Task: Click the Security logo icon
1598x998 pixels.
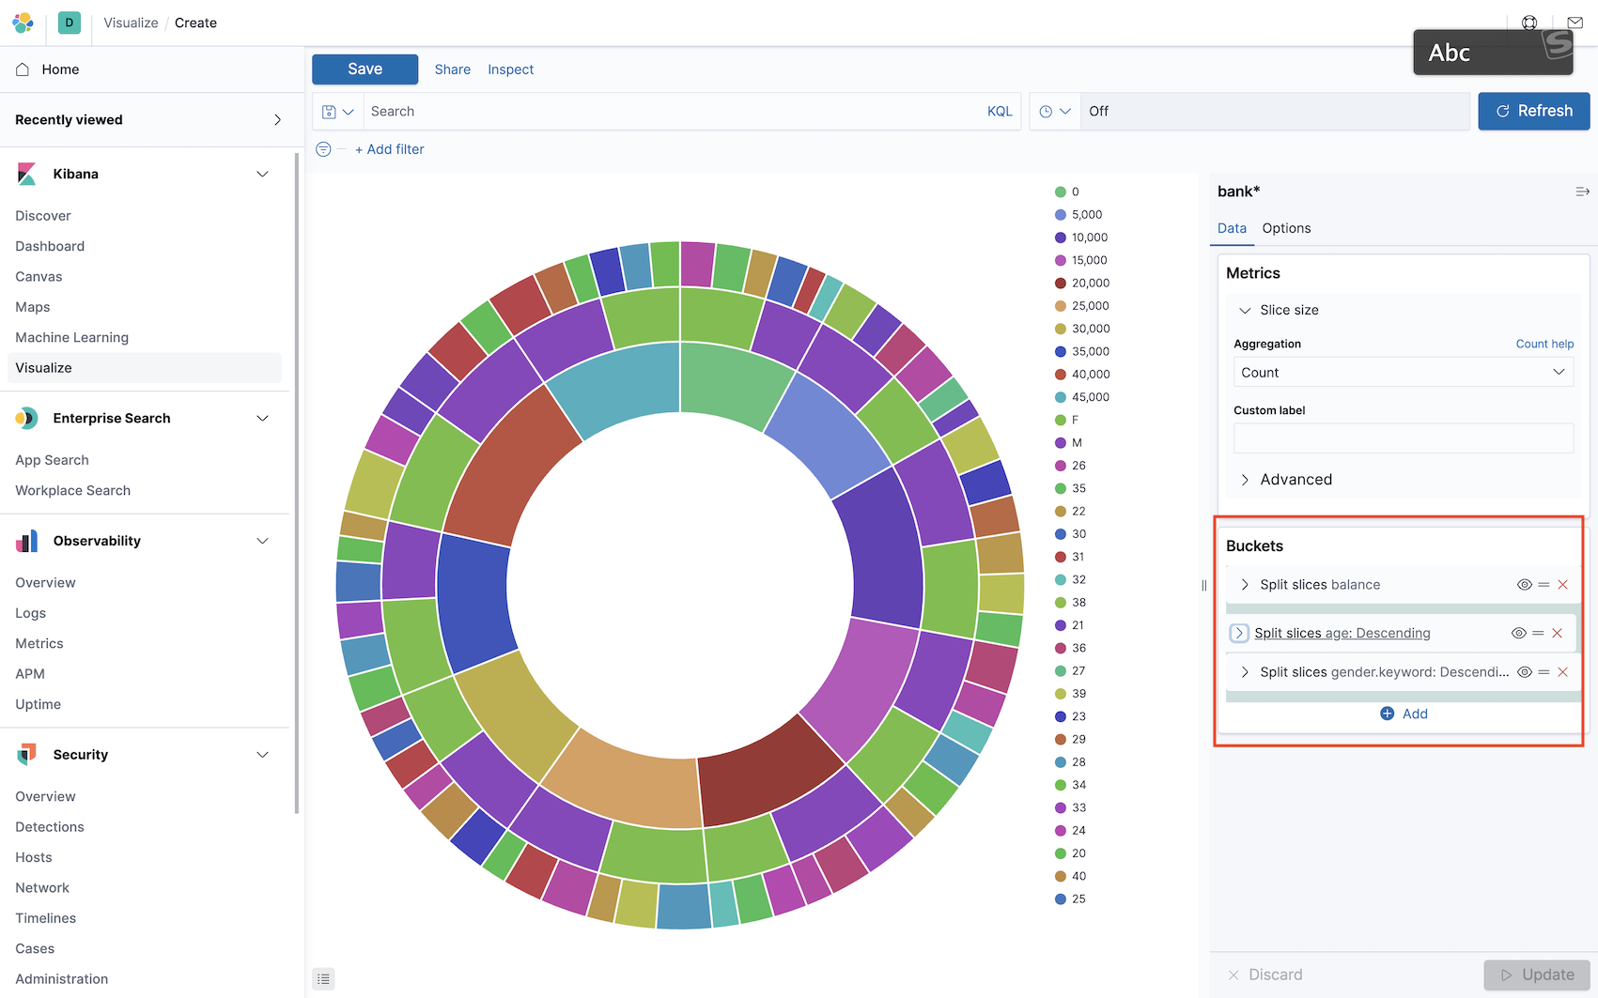Action: coord(26,754)
